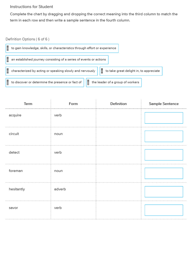Click the empty Definition cell for detect
The height and width of the screenshot is (256, 192).
[x=118, y=155]
